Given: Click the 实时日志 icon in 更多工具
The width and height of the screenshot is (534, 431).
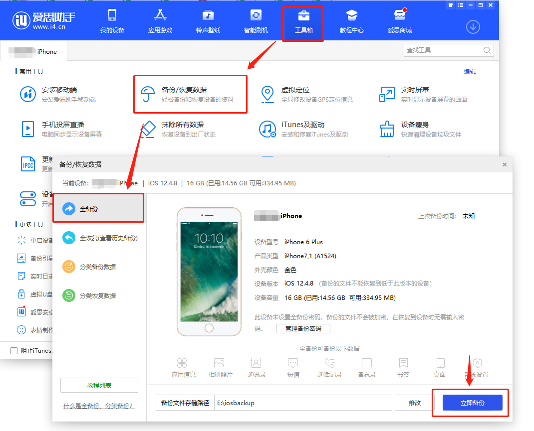Looking at the screenshot, I should click(21, 276).
